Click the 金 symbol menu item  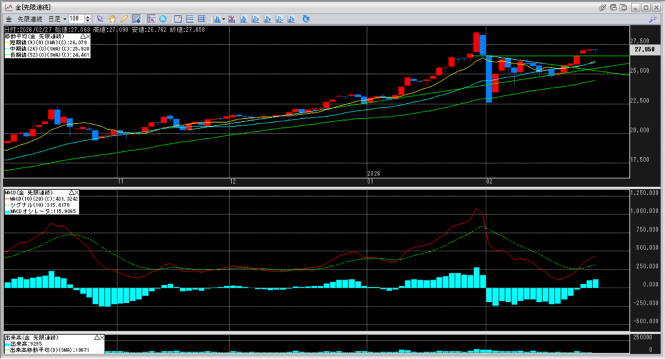click(x=8, y=19)
